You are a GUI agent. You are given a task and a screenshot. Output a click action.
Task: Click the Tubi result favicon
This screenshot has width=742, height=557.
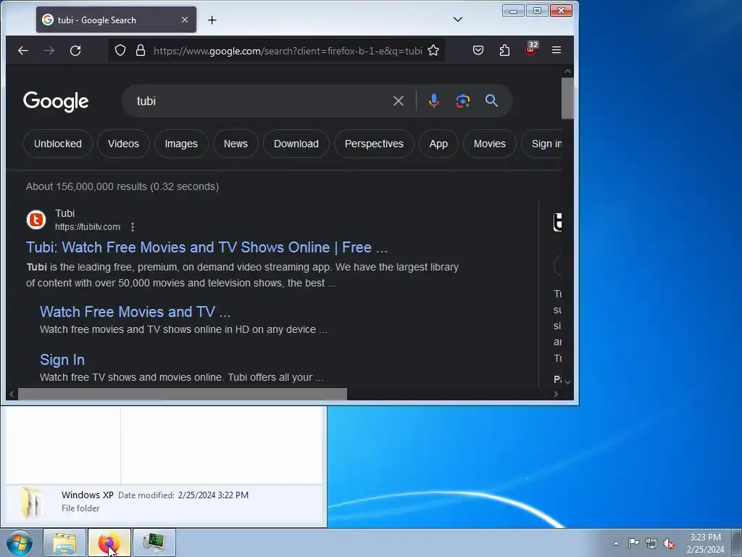point(36,220)
